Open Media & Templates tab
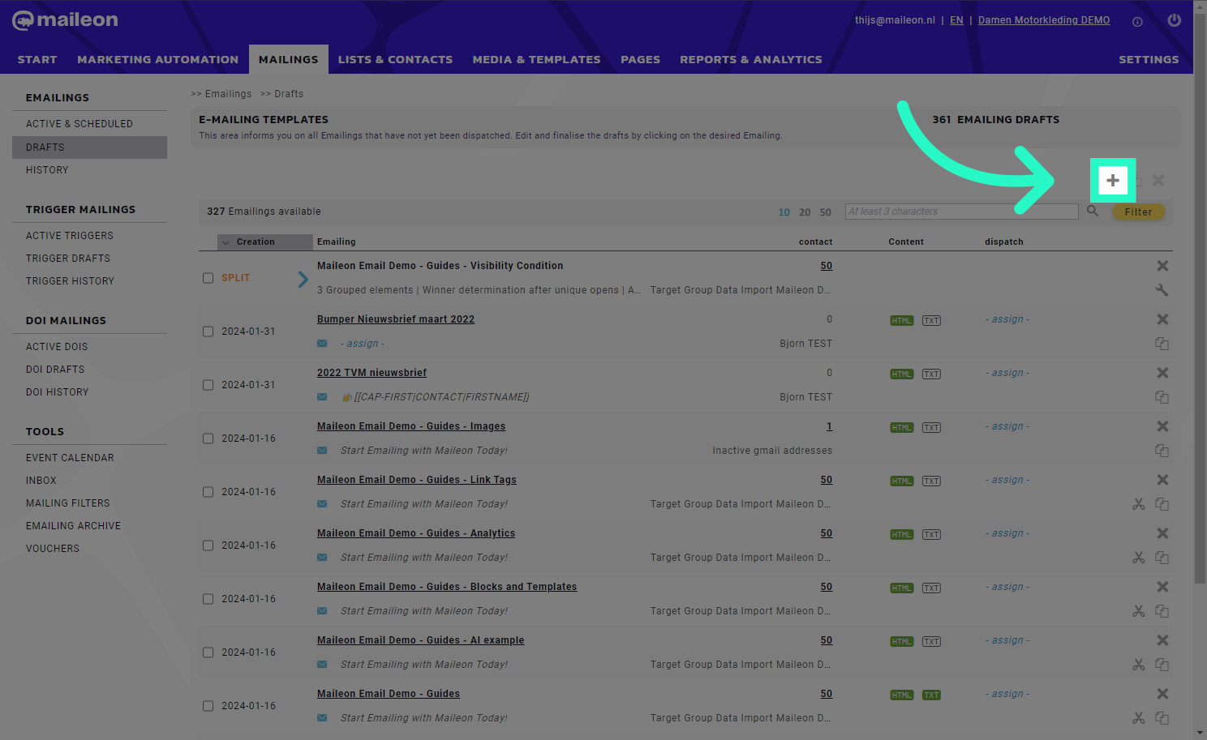The image size is (1207, 740). pyautogui.click(x=536, y=59)
